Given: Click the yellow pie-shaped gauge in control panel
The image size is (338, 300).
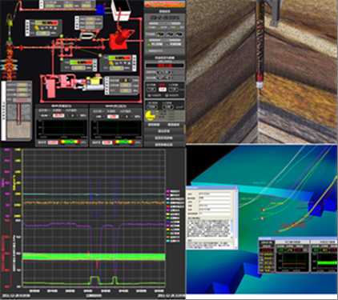Looking at the screenshot, I should pyautogui.click(x=150, y=115).
